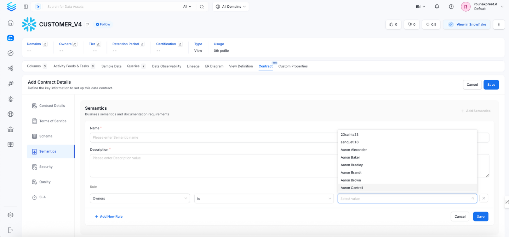Select the Explore compass icon in sidebar
Image resolution: width=509 pixels, height=237 pixels.
(x=10, y=53)
